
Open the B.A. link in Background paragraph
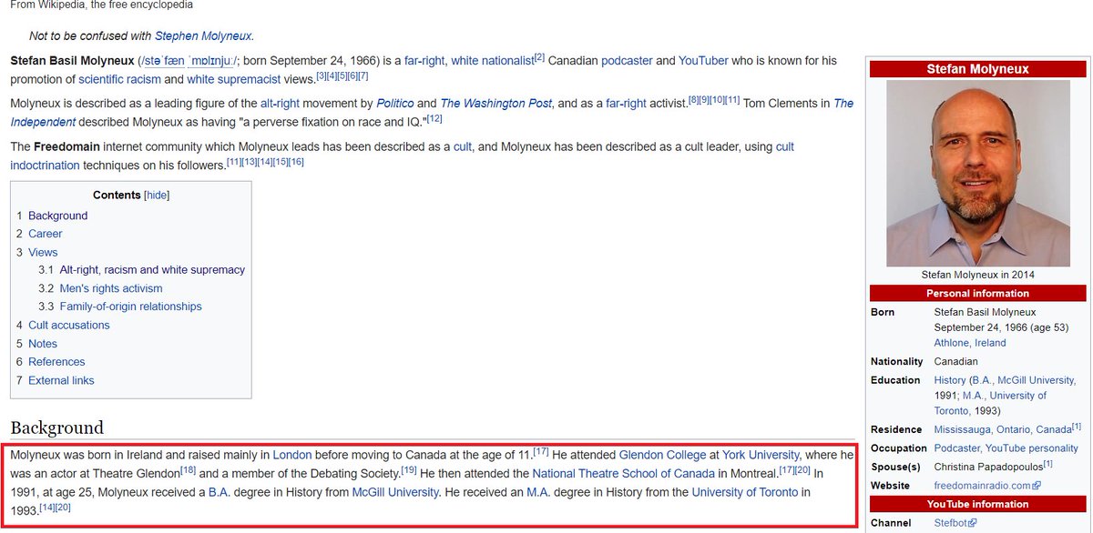click(218, 492)
